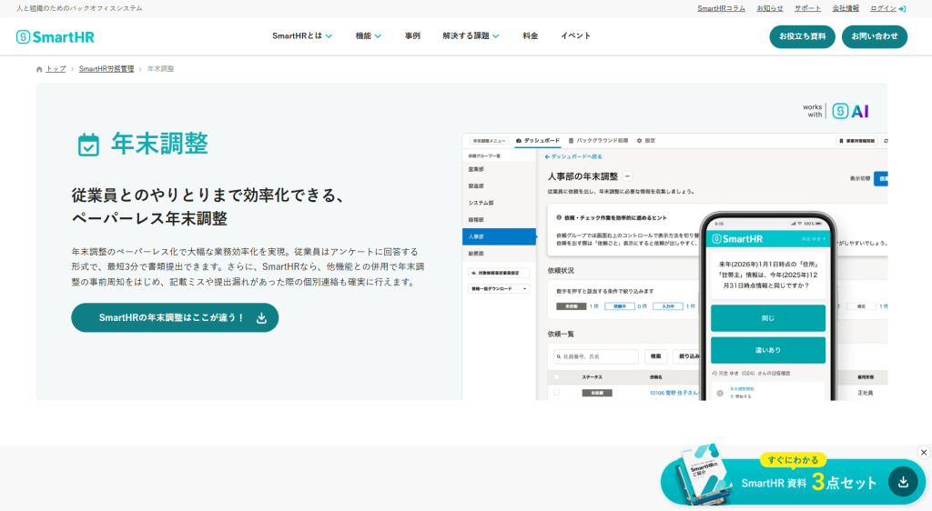Image resolution: width=932 pixels, height=511 pixels.
Task: Select 総務部 in the preview group list
Action: pos(499,254)
